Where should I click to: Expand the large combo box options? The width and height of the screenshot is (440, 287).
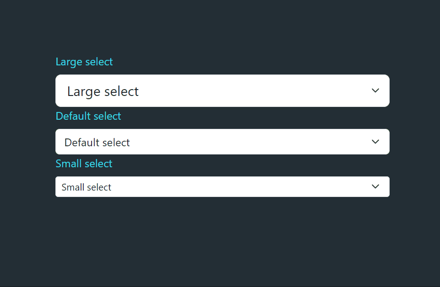[222, 90]
